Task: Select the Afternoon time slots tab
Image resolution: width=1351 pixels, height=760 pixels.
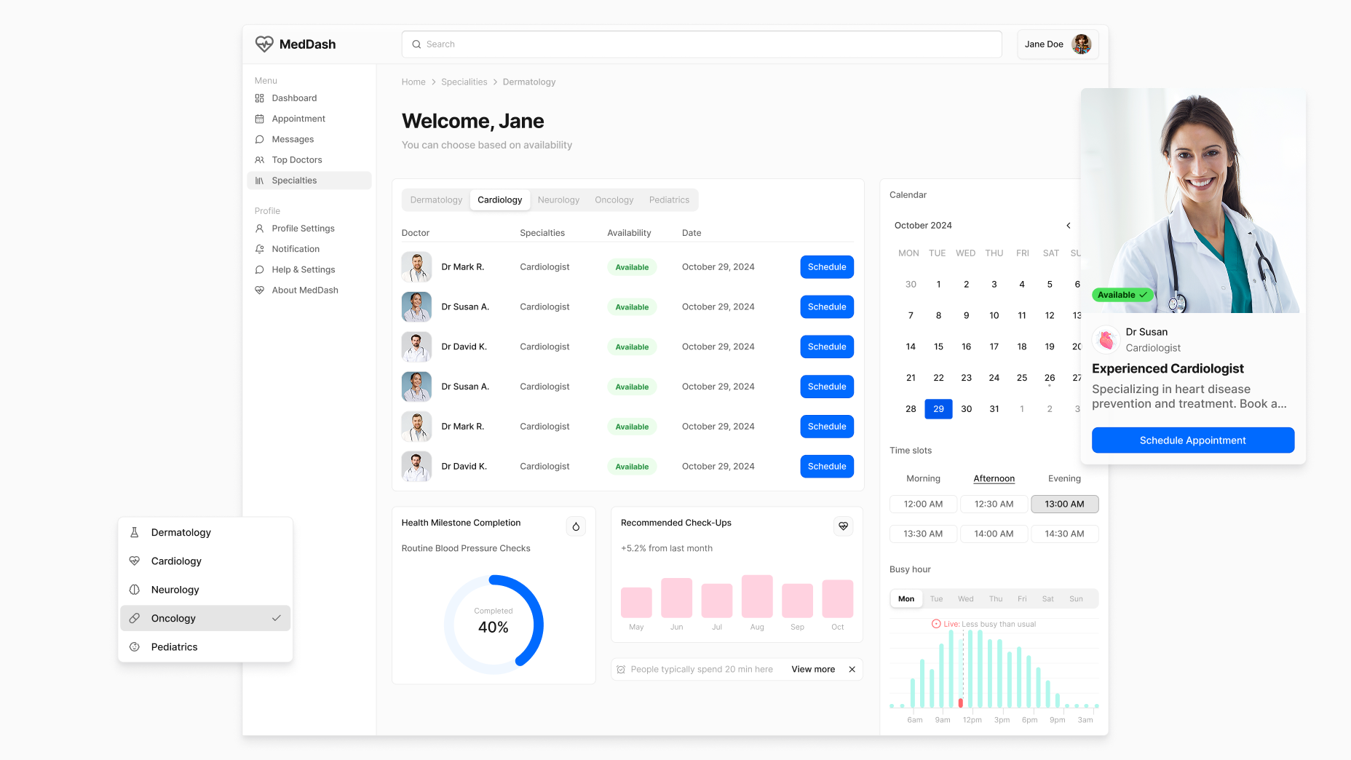Action: [x=994, y=478]
